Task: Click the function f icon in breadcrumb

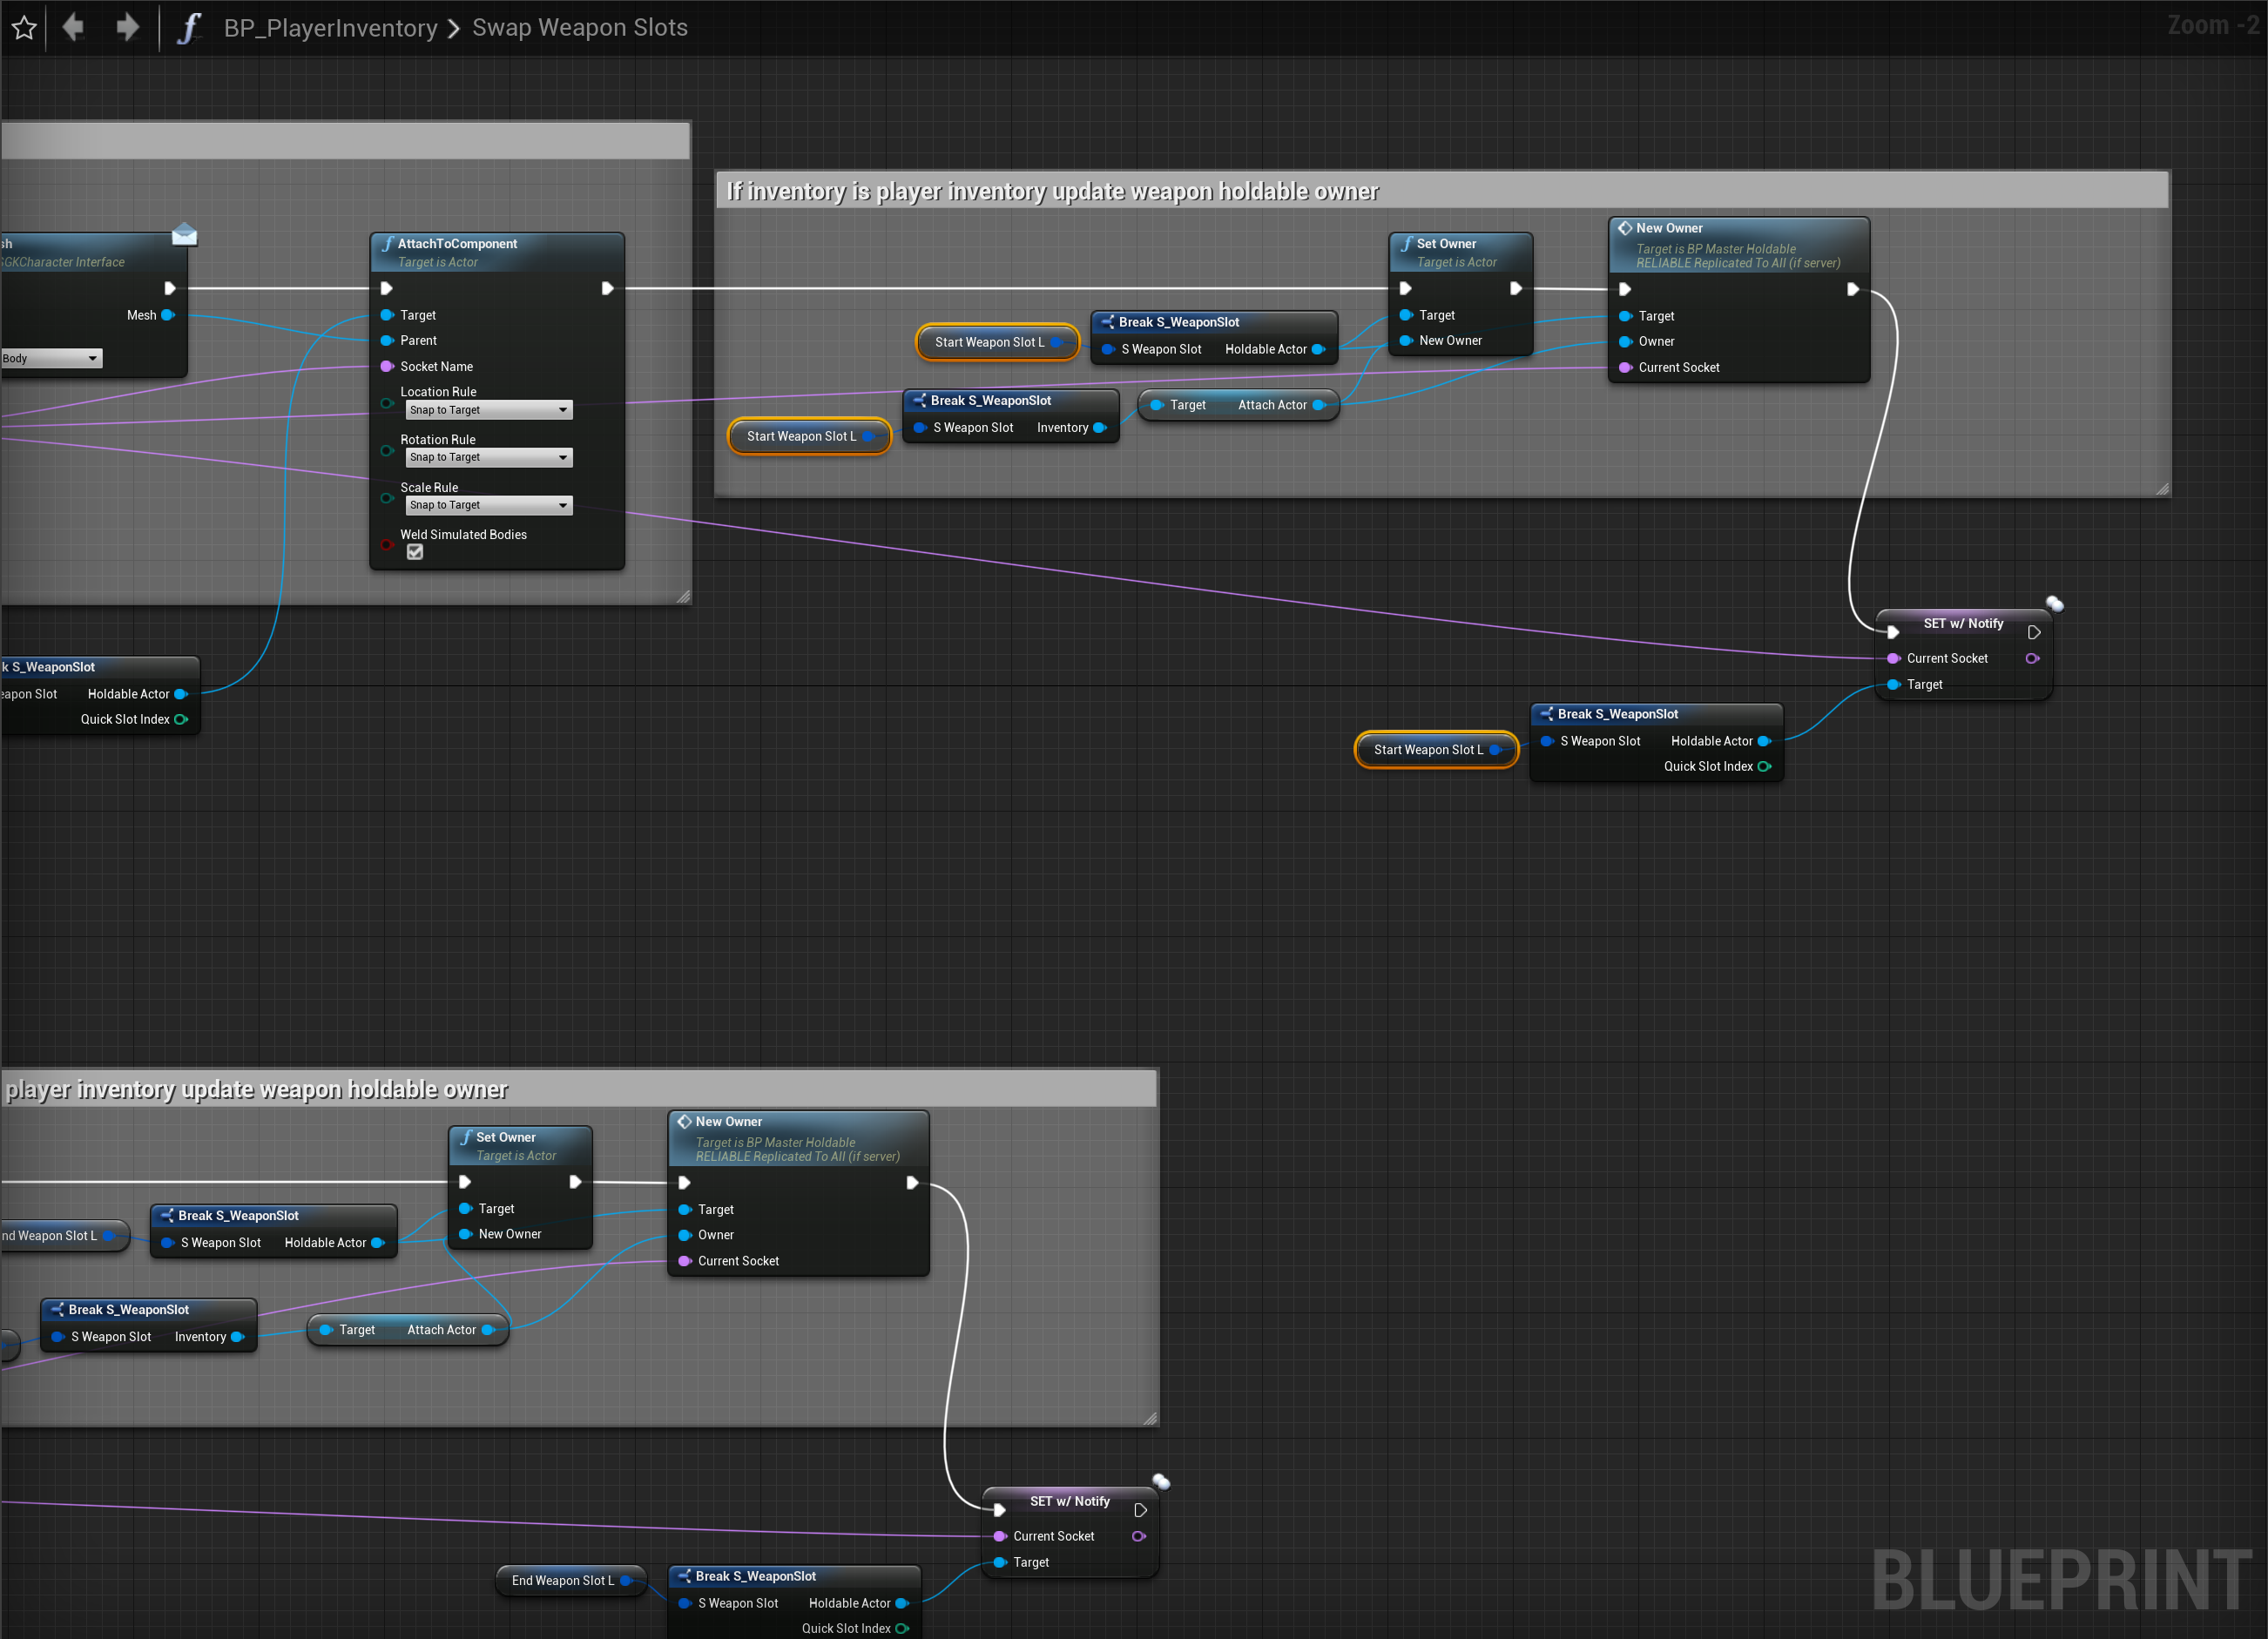Action: [x=189, y=28]
